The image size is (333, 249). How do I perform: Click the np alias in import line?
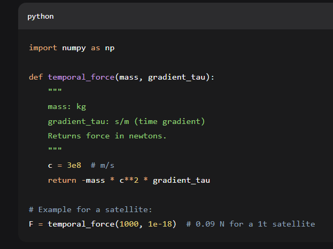pyautogui.click(x=110, y=48)
